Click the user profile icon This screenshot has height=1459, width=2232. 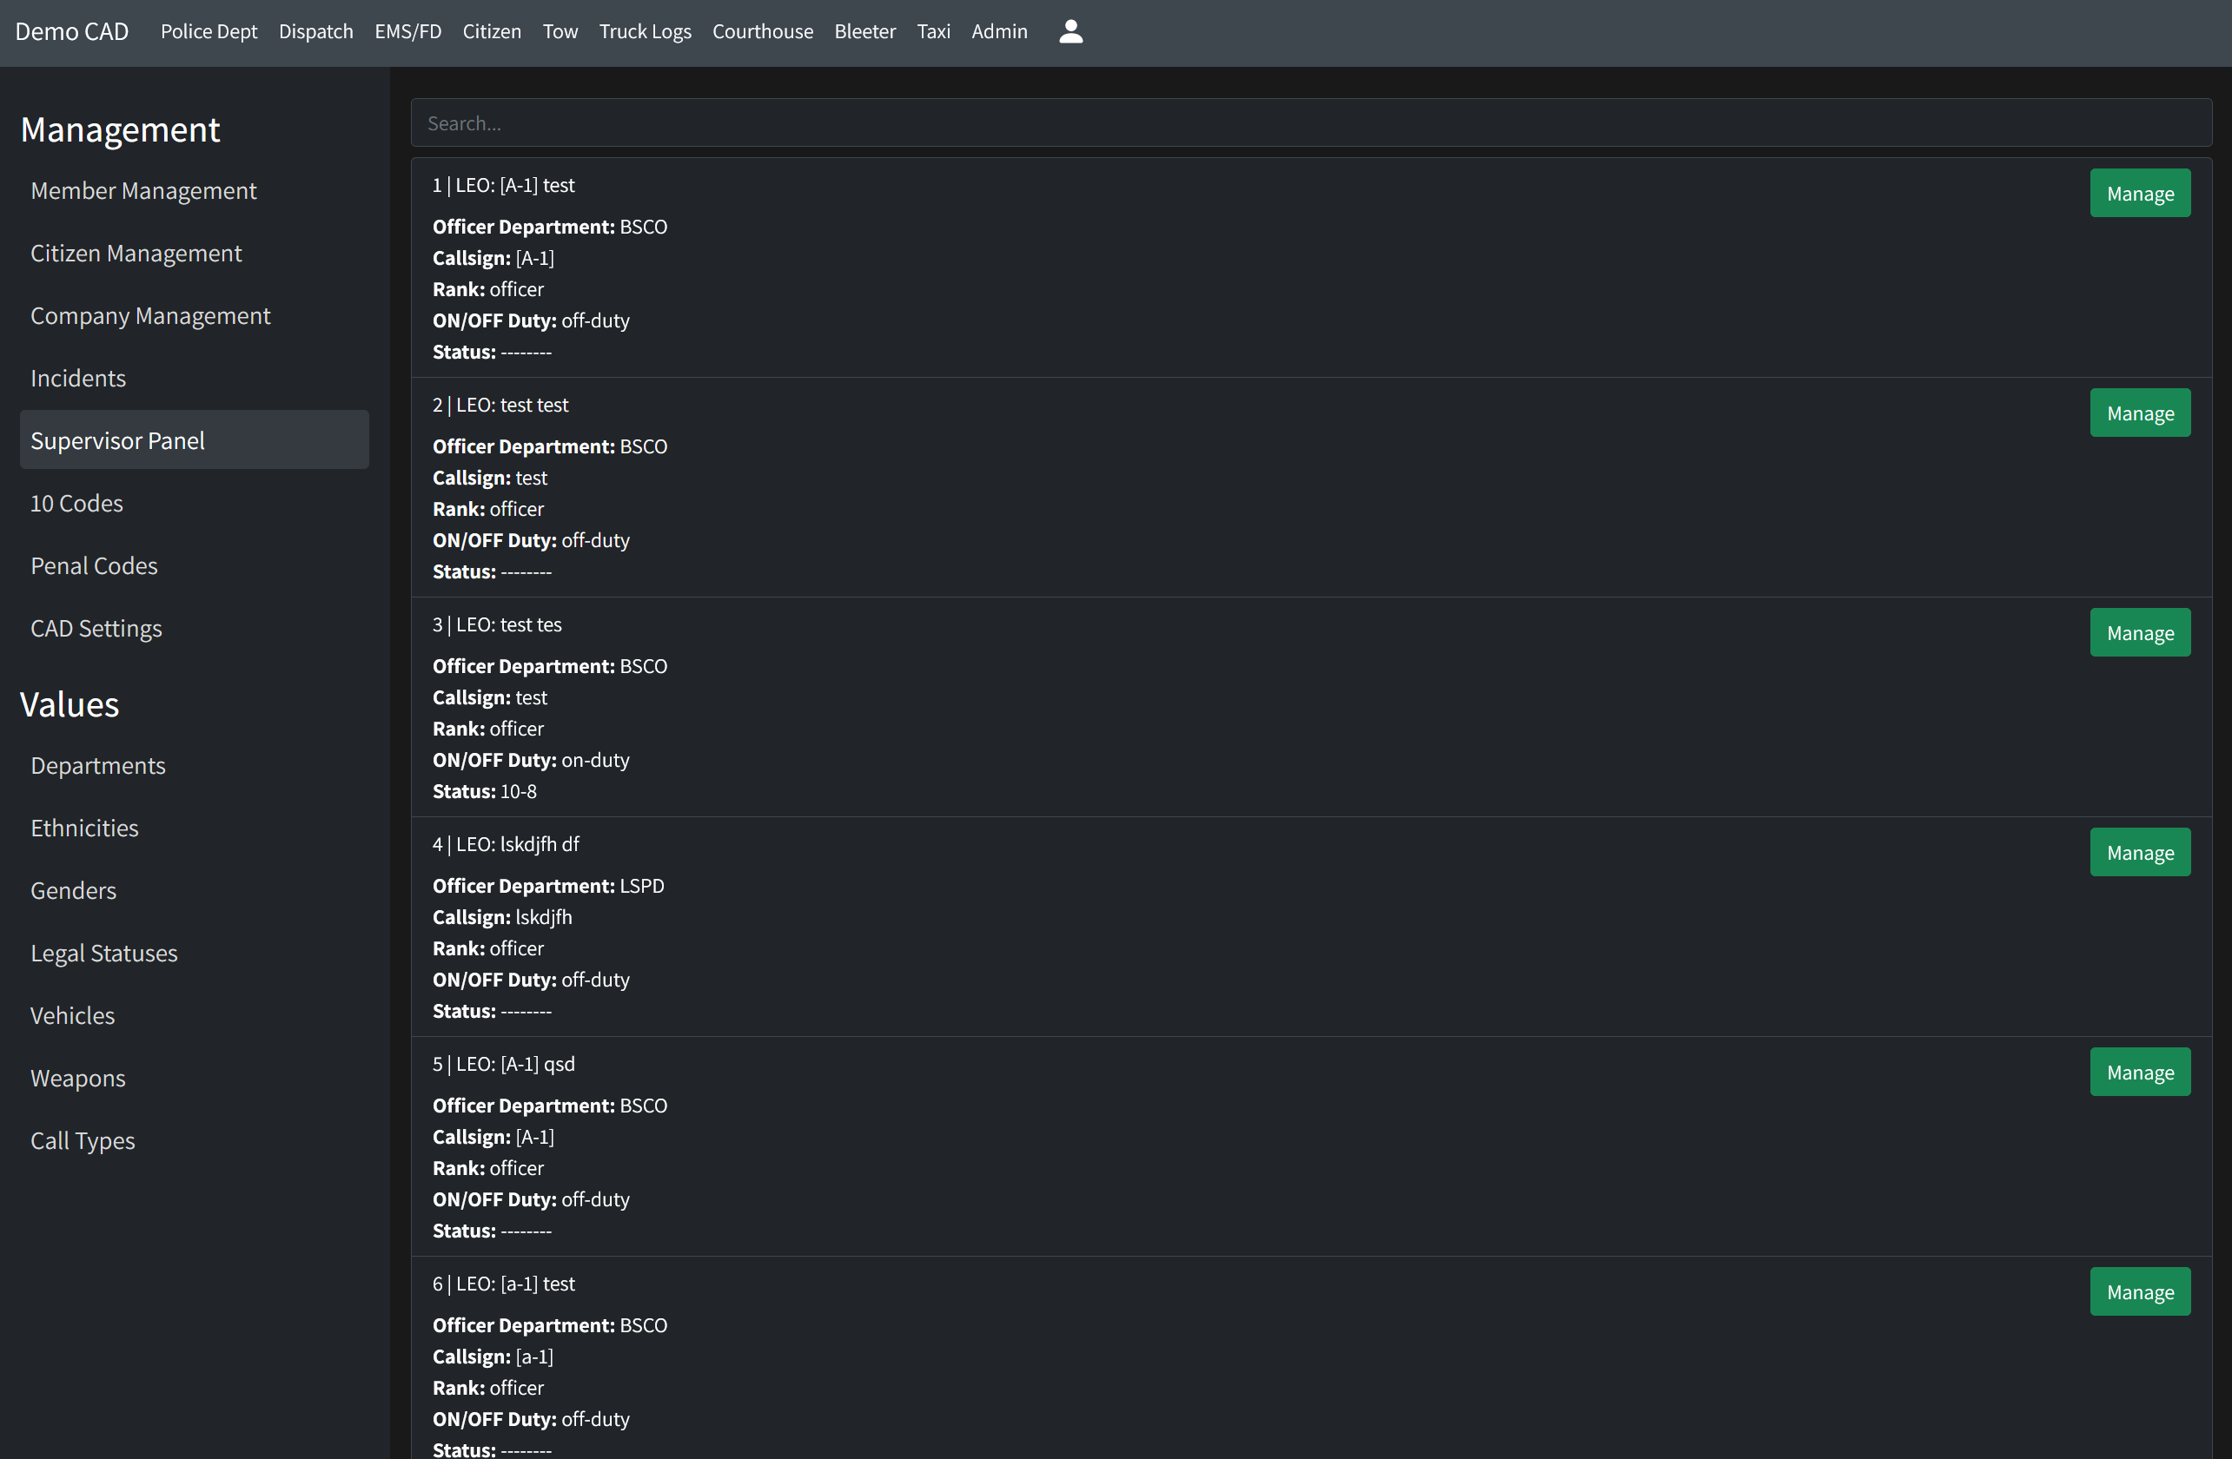(1070, 31)
